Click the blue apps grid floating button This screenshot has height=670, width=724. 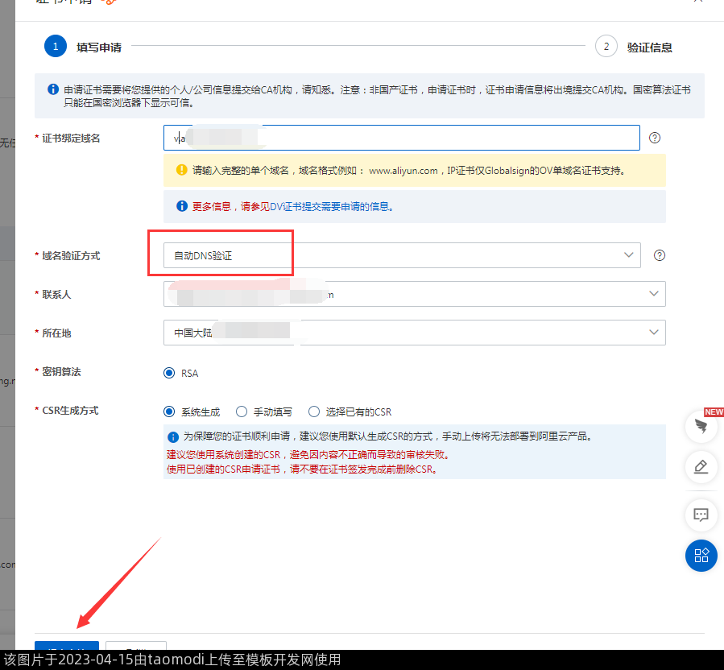[701, 555]
